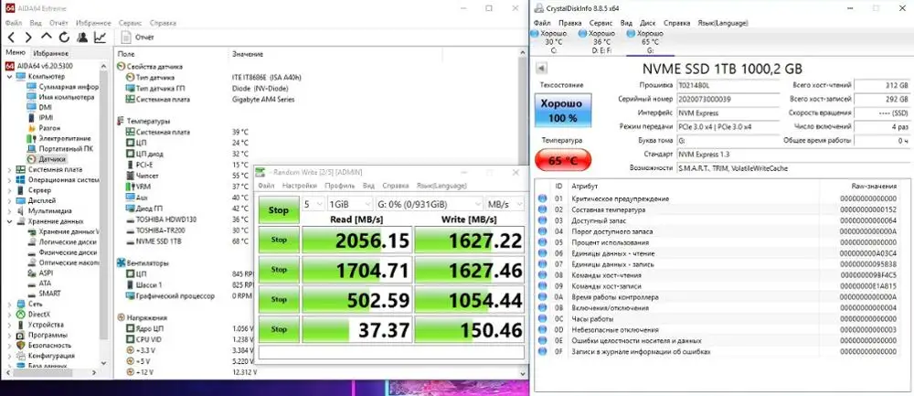This screenshot has width=914, height=396.
Task: Click AIDA64 tree panel vertical scrollbar
Action: point(104,213)
